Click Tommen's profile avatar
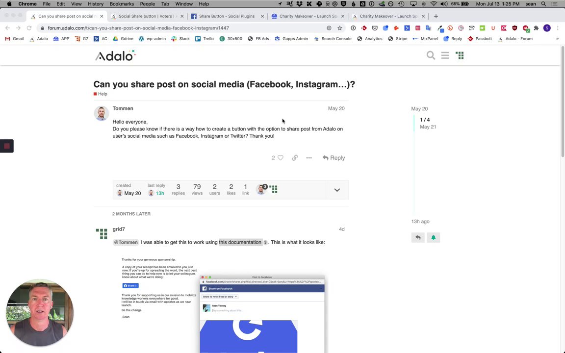This screenshot has height=353, width=565. pos(101,113)
